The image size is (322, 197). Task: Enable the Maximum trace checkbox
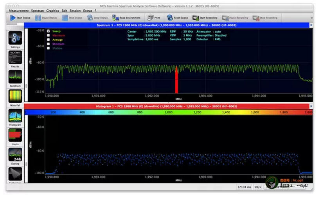click(48, 35)
